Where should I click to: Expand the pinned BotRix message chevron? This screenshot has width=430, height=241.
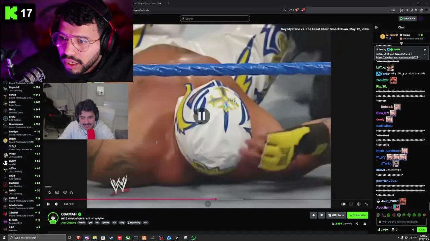click(425, 55)
